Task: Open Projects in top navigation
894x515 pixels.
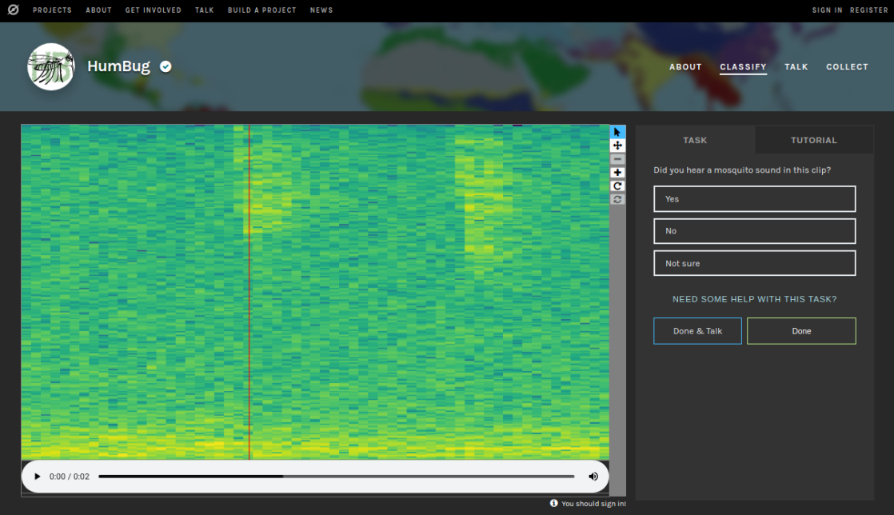Action: [52, 10]
